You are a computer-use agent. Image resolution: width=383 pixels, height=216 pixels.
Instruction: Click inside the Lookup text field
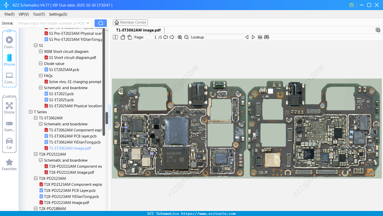tap(225, 37)
